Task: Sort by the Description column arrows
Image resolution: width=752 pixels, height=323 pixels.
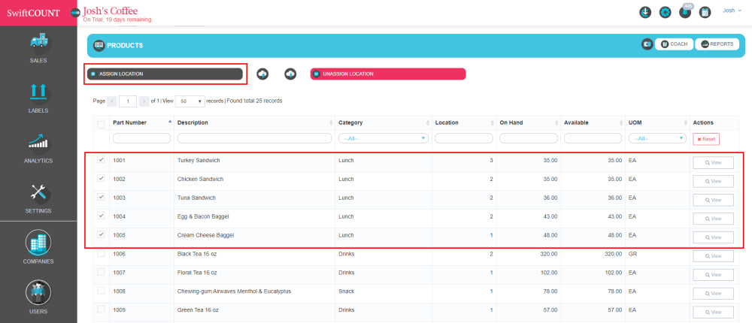Action: point(331,122)
